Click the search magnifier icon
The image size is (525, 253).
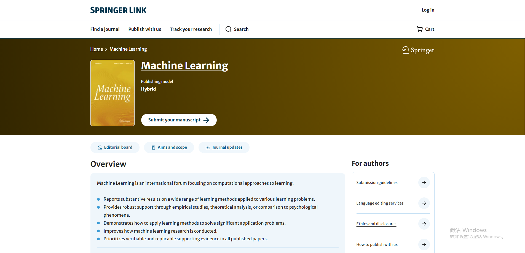(229, 29)
